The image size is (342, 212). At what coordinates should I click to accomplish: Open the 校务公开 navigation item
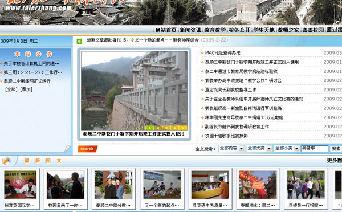239,30
